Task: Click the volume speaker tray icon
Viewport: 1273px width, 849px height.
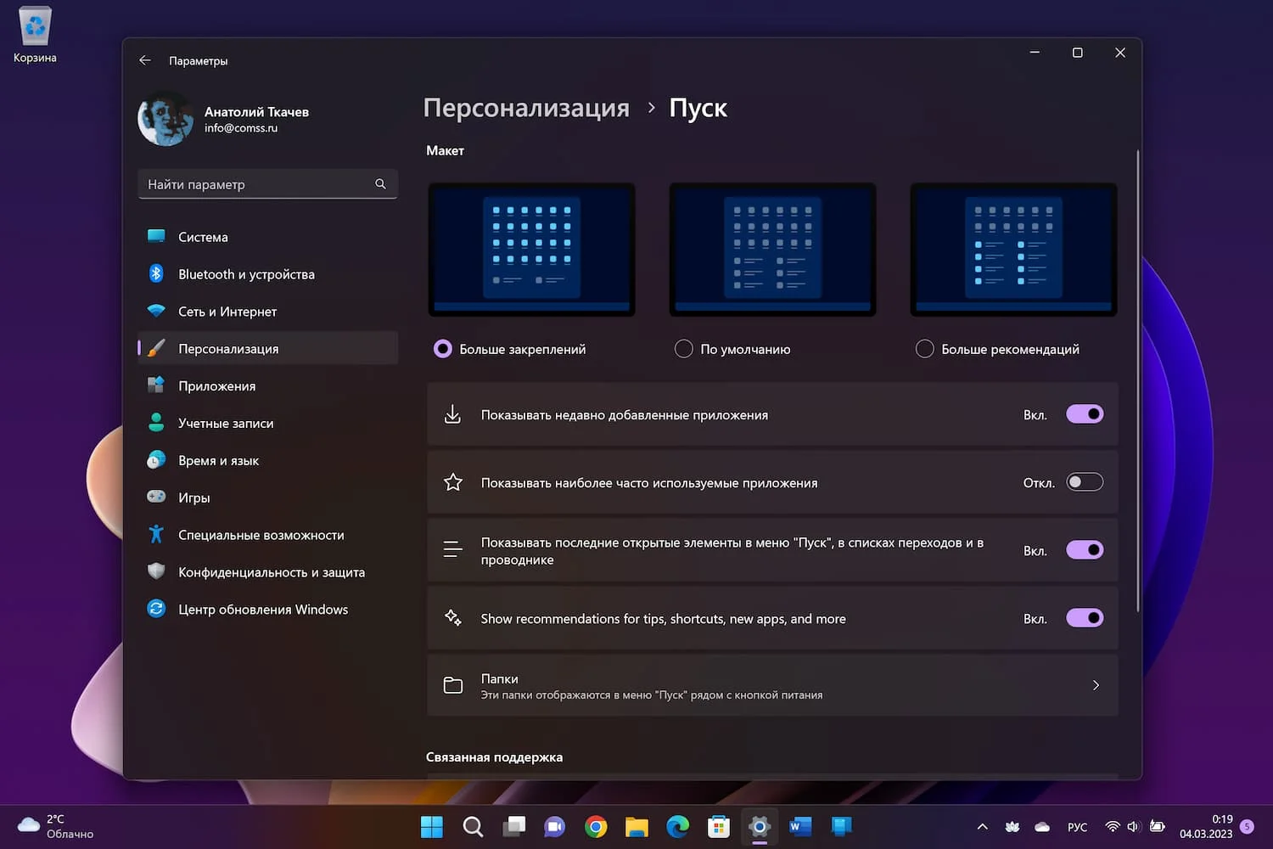Action: click(x=1133, y=826)
